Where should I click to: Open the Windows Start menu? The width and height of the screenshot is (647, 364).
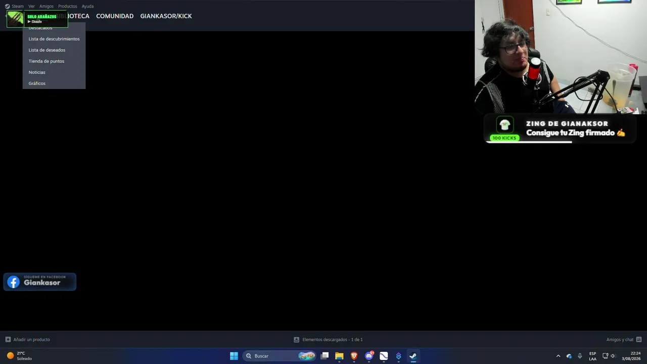tap(234, 356)
